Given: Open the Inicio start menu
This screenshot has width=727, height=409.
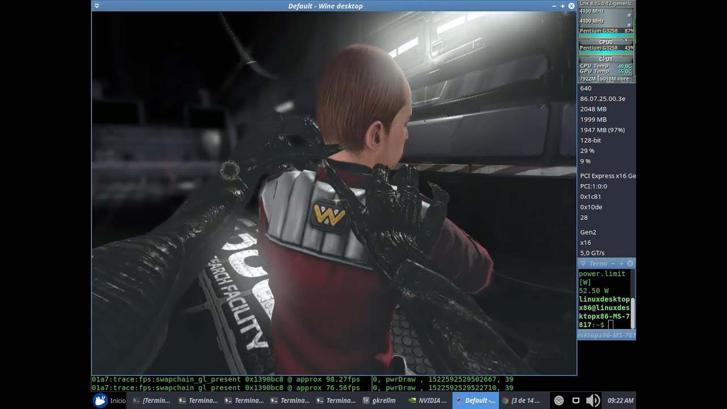Looking at the screenshot, I should pos(110,400).
